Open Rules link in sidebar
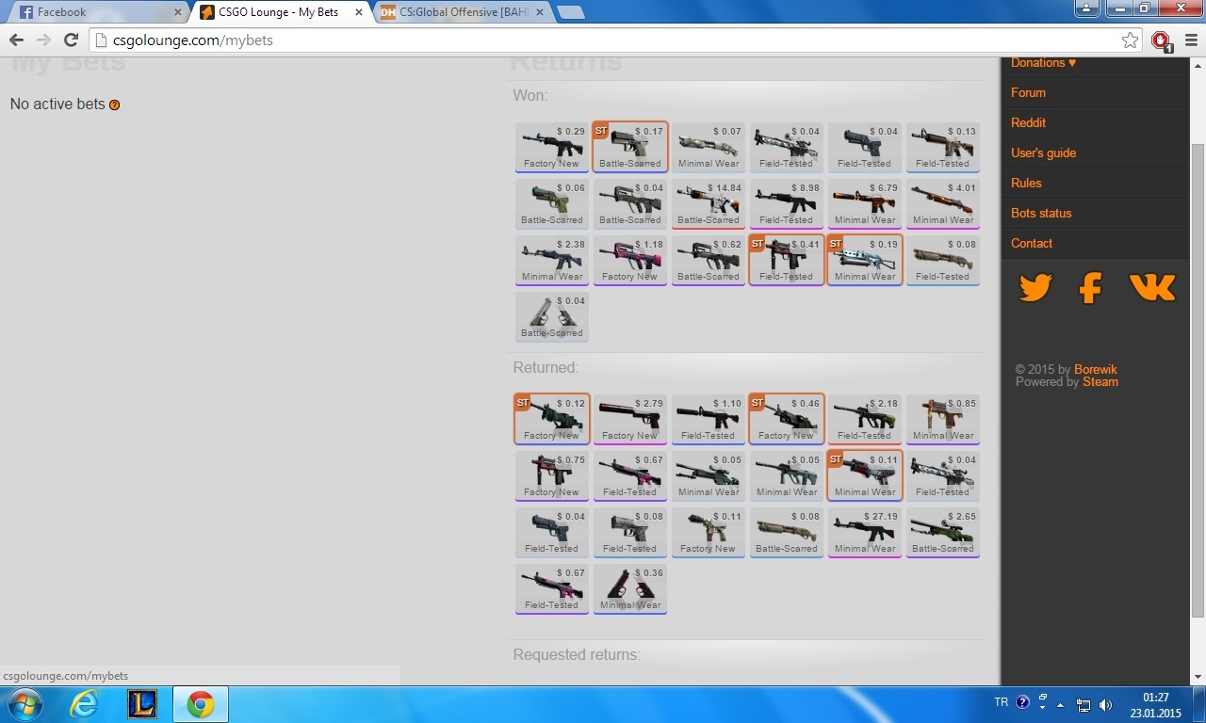 (x=1026, y=183)
